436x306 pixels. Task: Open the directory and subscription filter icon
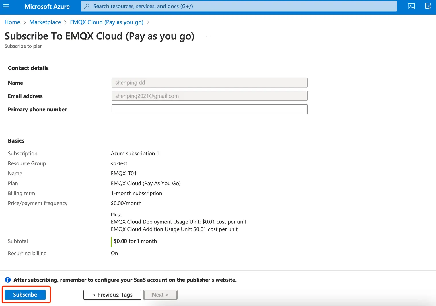point(428,6)
